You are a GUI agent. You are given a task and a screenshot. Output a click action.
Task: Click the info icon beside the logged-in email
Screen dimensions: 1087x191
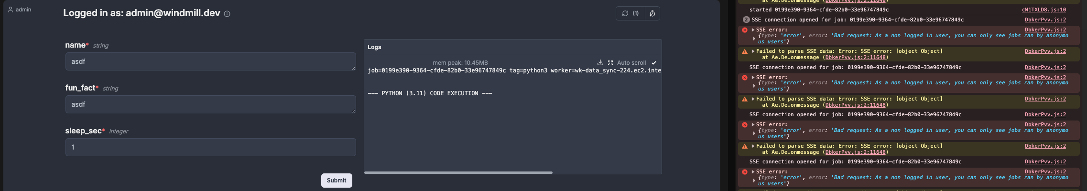pos(227,14)
